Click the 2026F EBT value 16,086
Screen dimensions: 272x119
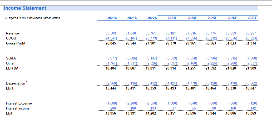[x=231, y=113]
